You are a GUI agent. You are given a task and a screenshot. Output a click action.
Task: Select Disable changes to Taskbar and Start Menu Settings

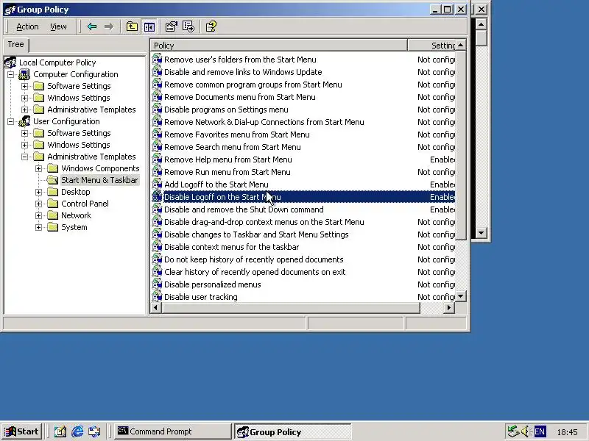point(256,234)
